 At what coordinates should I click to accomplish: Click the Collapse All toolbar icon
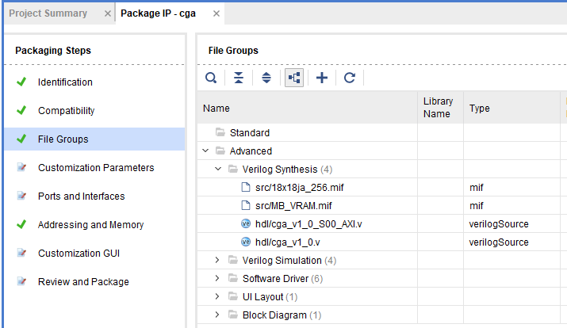[239, 78]
